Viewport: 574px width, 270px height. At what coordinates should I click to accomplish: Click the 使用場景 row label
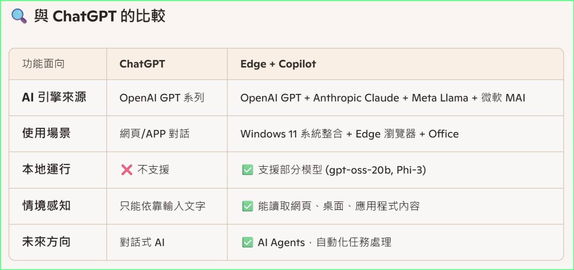pyautogui.click(x=46, y=134)
